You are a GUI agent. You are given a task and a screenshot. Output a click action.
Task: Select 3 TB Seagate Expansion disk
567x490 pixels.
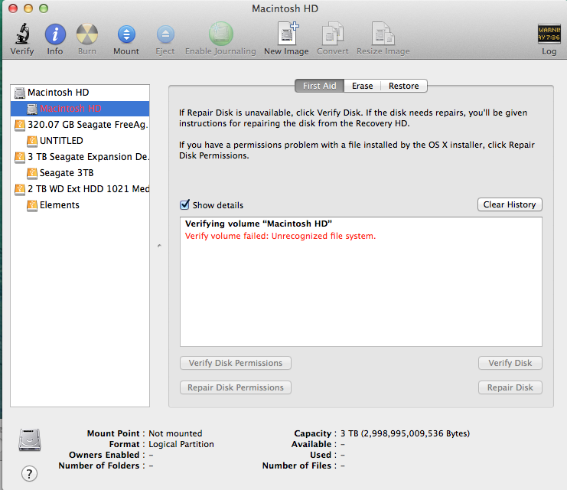[x=80, y=157]
